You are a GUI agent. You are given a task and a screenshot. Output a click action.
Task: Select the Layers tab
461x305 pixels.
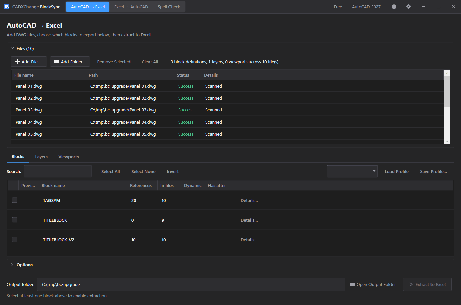41,157
